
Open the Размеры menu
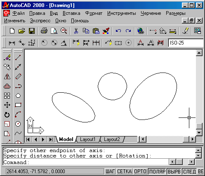[176, 13]
